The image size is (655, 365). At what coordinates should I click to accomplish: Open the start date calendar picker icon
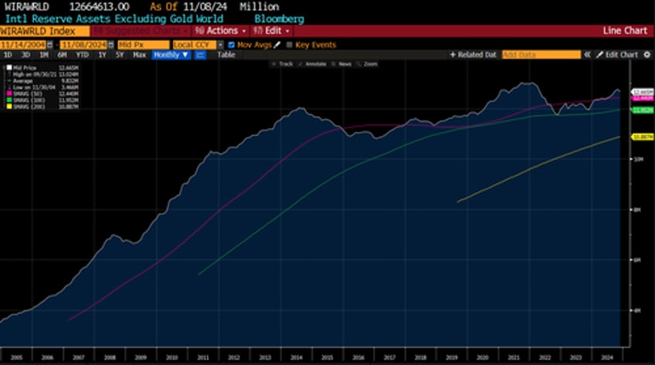tap(50, 45)
